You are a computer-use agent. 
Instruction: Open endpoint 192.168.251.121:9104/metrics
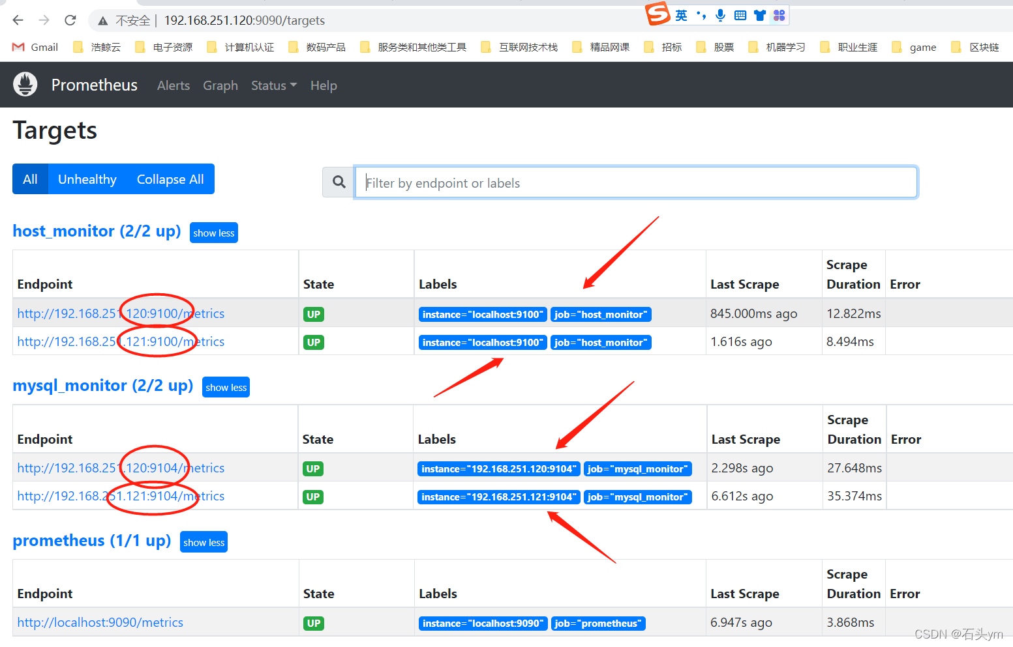tap(121, 496)
